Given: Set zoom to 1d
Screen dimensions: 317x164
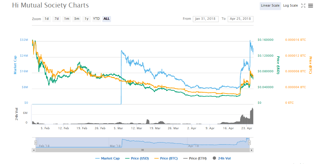Looking at the screenshot, I should [x=47, y=19].
